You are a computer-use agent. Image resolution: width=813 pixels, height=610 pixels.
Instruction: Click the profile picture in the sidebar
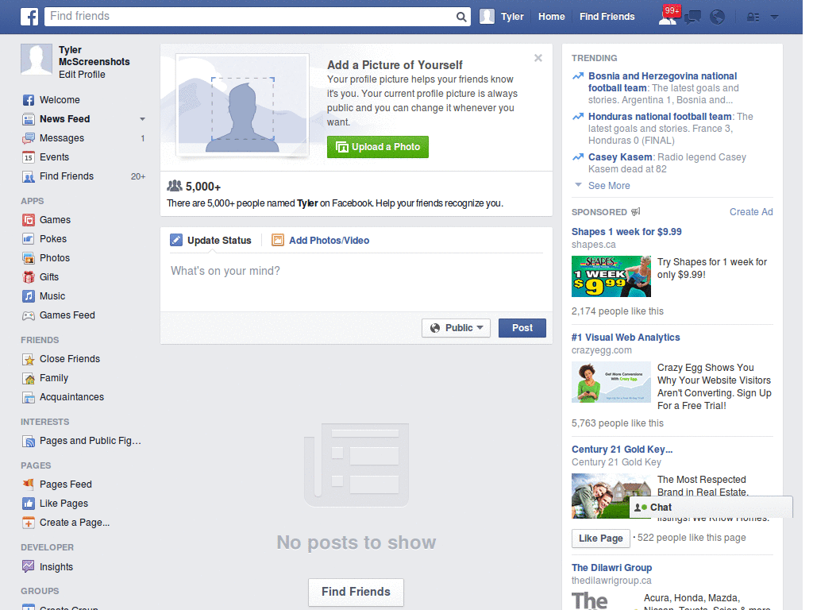(37, 60)
